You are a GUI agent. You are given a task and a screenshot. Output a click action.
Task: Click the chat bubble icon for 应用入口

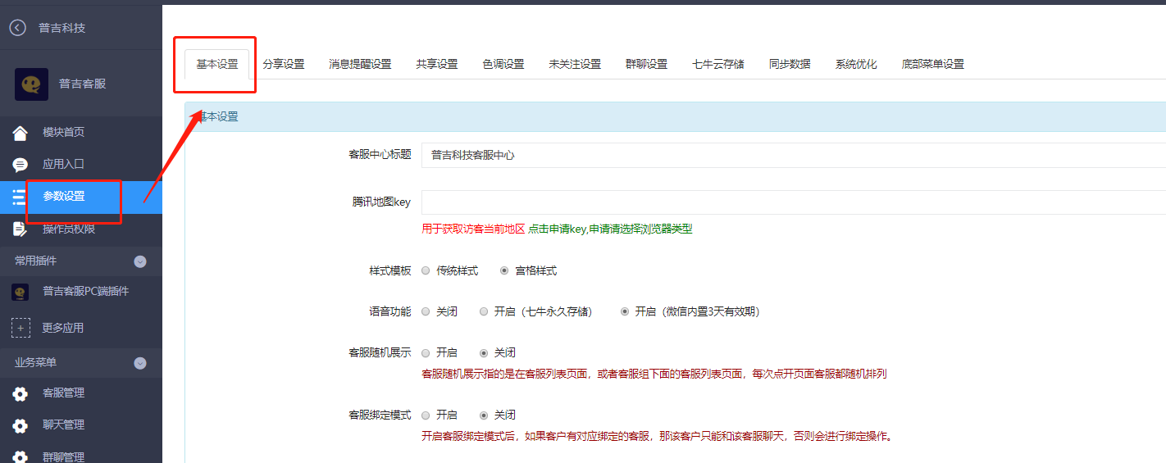pos(20,165)
